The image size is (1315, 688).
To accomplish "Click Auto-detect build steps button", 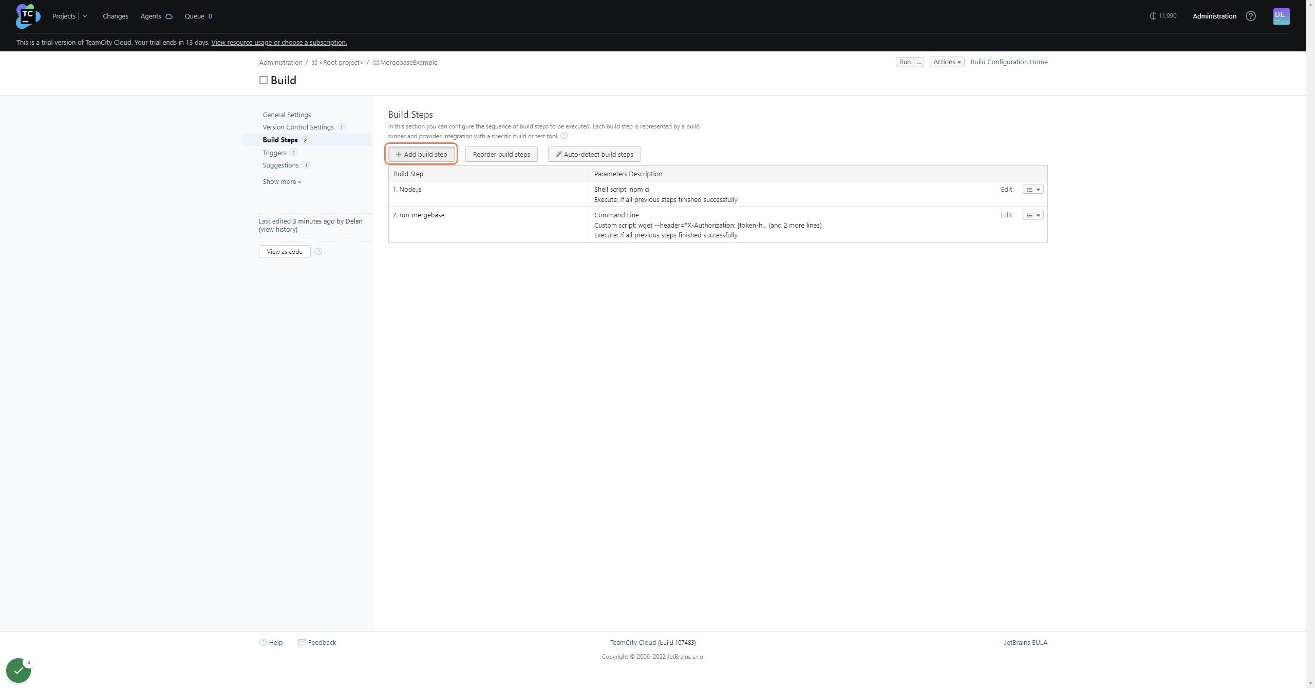I will coord(594,154).
